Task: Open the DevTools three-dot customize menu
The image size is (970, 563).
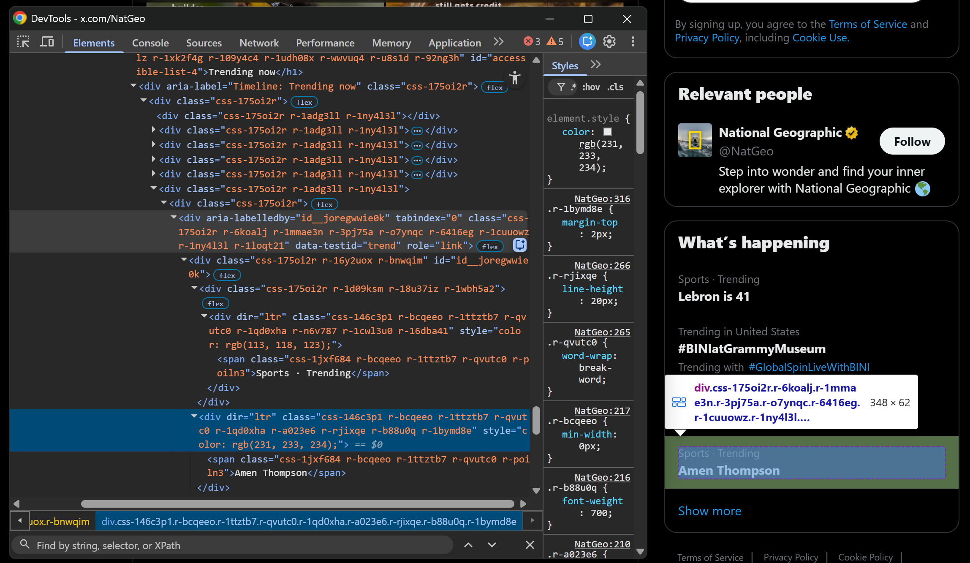Action: (633, 41)
